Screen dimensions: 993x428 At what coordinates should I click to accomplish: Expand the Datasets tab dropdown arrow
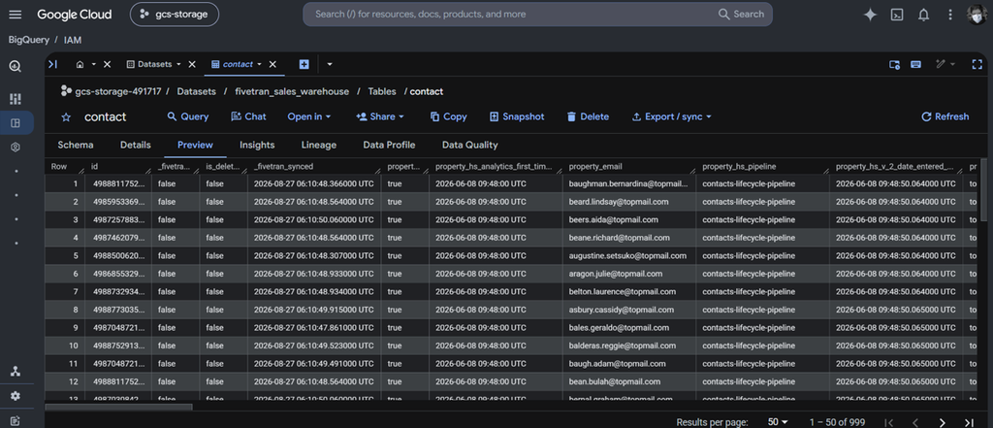(178, 64)
